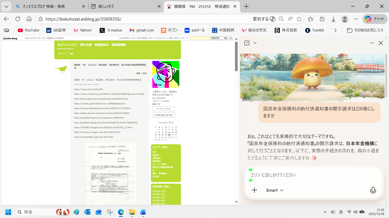Open the 株式指数 bookmark
The height and width of the screenshot is (218, 389).
click(286, 30)
